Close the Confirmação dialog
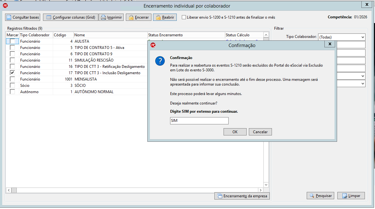The width and height of the screenshot is (375, 209). 330,44
